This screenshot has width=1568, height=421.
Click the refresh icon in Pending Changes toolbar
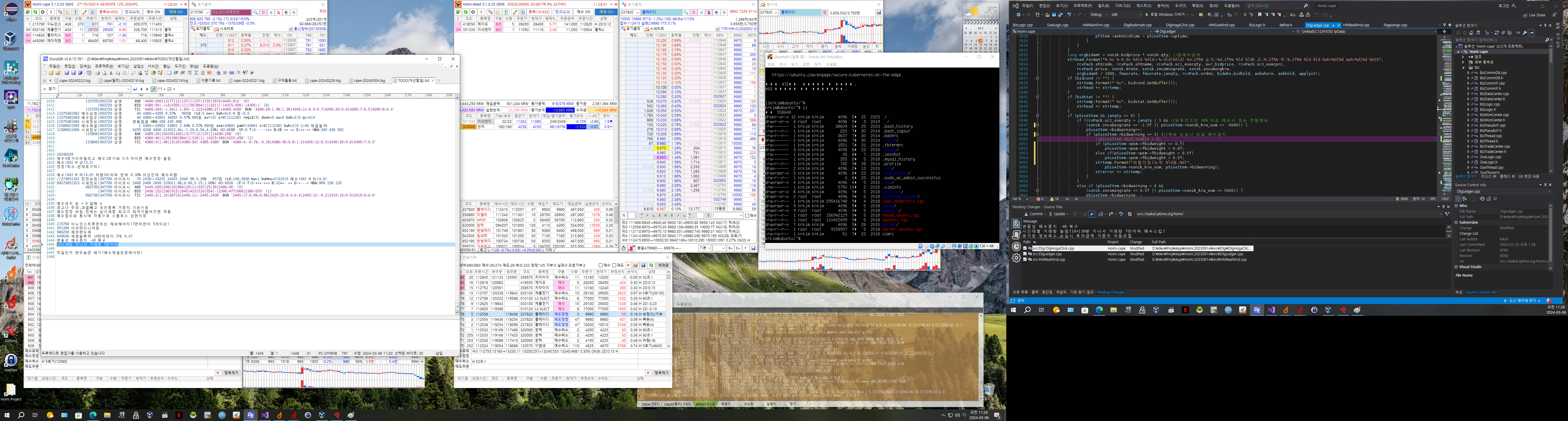(1130, 214)
